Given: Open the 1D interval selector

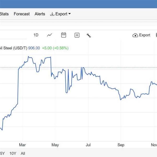Looking at the screenshot, I should pyautogui.click(x=36, y=35).
